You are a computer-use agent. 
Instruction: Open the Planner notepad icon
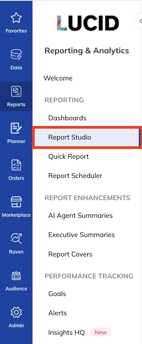pyautogui.click(x=16, y=128)
